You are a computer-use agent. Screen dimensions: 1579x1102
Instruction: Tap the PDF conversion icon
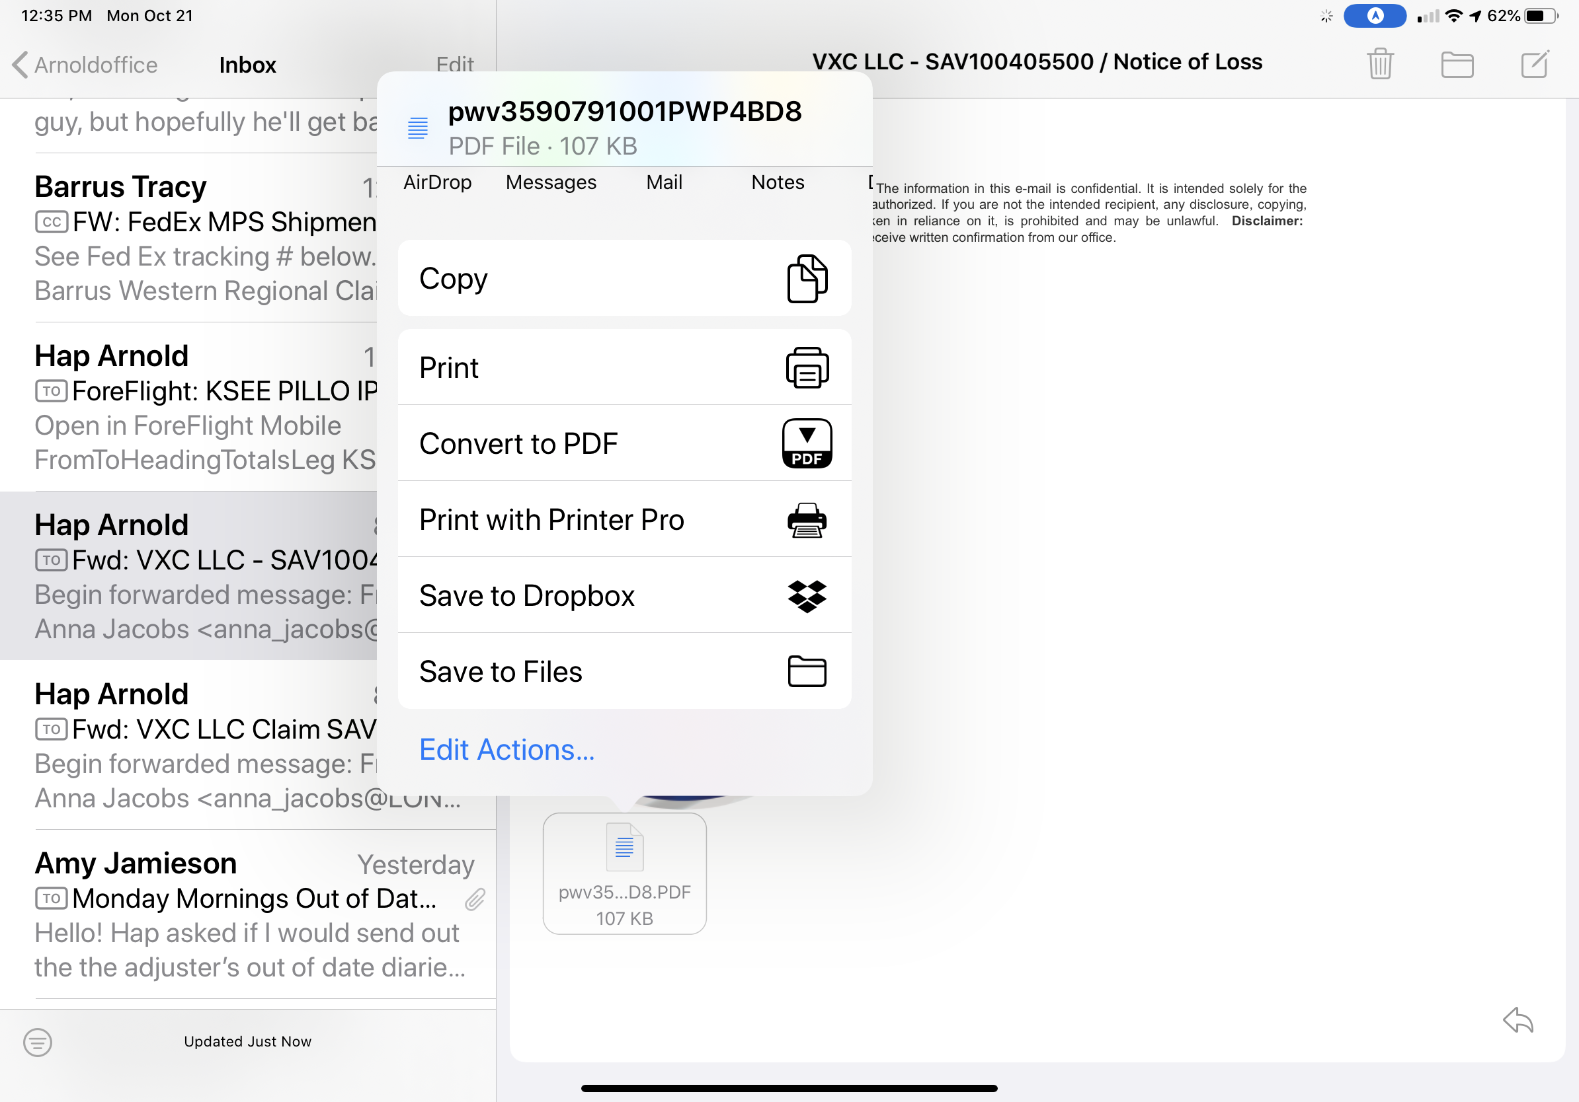(807, 444)
